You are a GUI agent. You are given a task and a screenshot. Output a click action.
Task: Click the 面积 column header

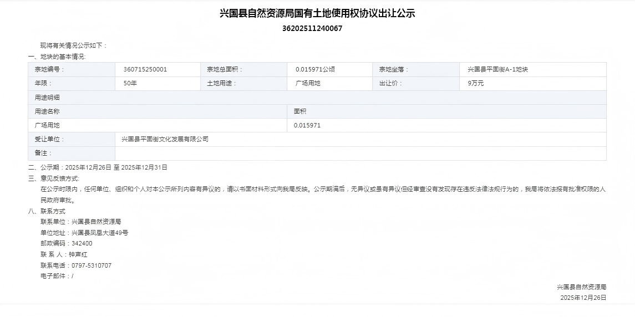[300, 111]
